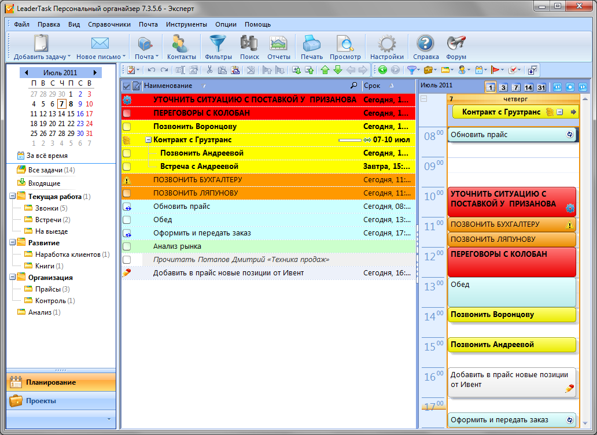
Task: Collapse Контракт с Грузтранс subtasks
Action: pos(149,139)
